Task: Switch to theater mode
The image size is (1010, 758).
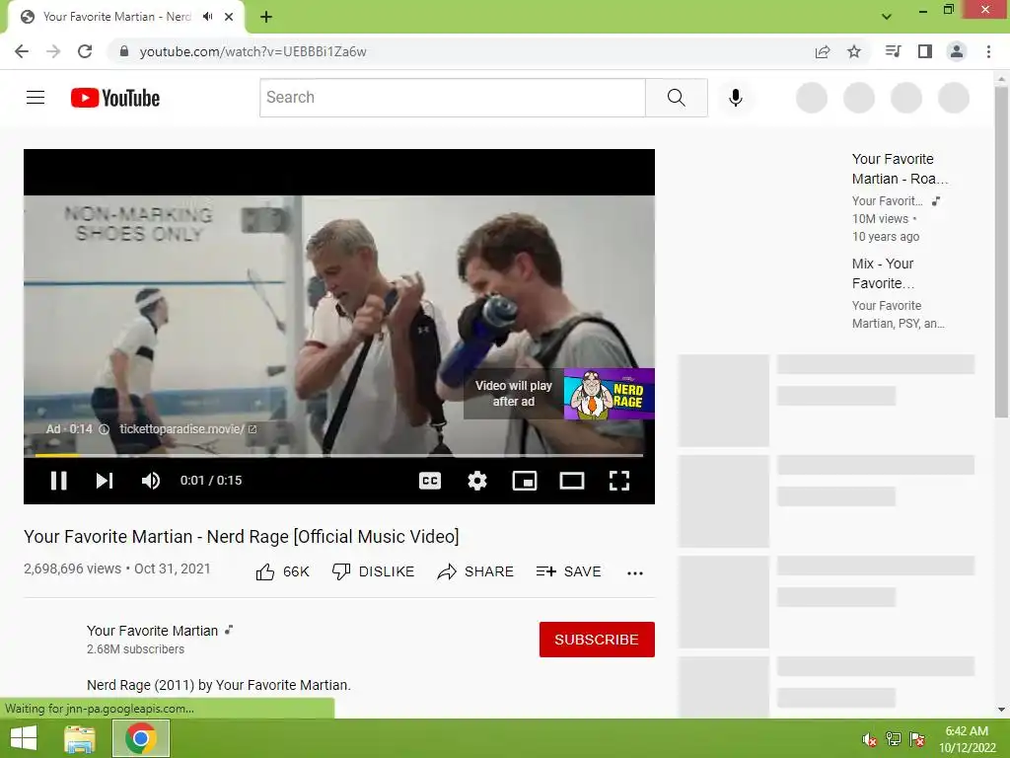Action: 572,481
